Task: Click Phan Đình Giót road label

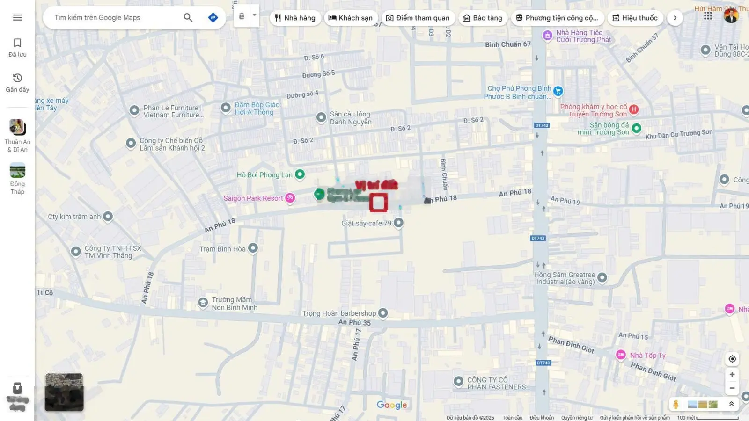Action: click(x=571, y=344)
